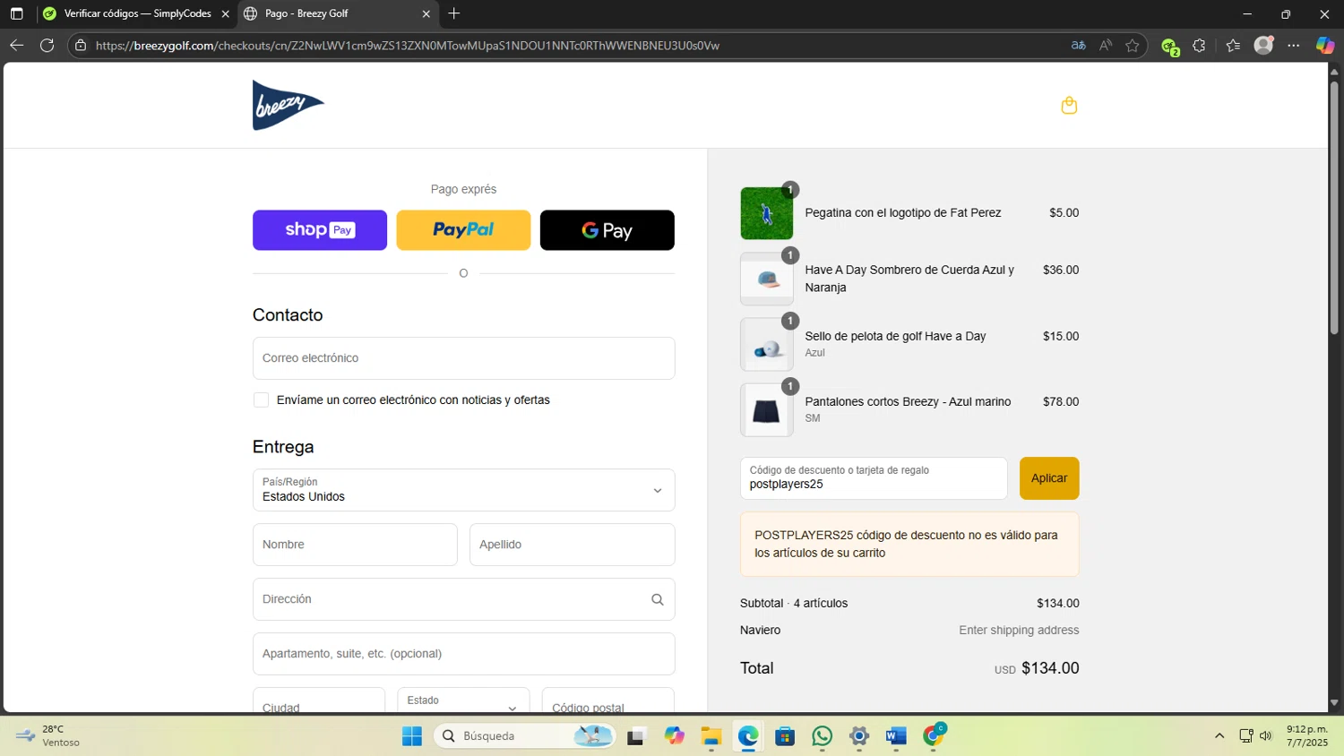Click the Apellido field
Image resolution: width=1344 pixels, height=756 pixels.
[x=572, y=545]
